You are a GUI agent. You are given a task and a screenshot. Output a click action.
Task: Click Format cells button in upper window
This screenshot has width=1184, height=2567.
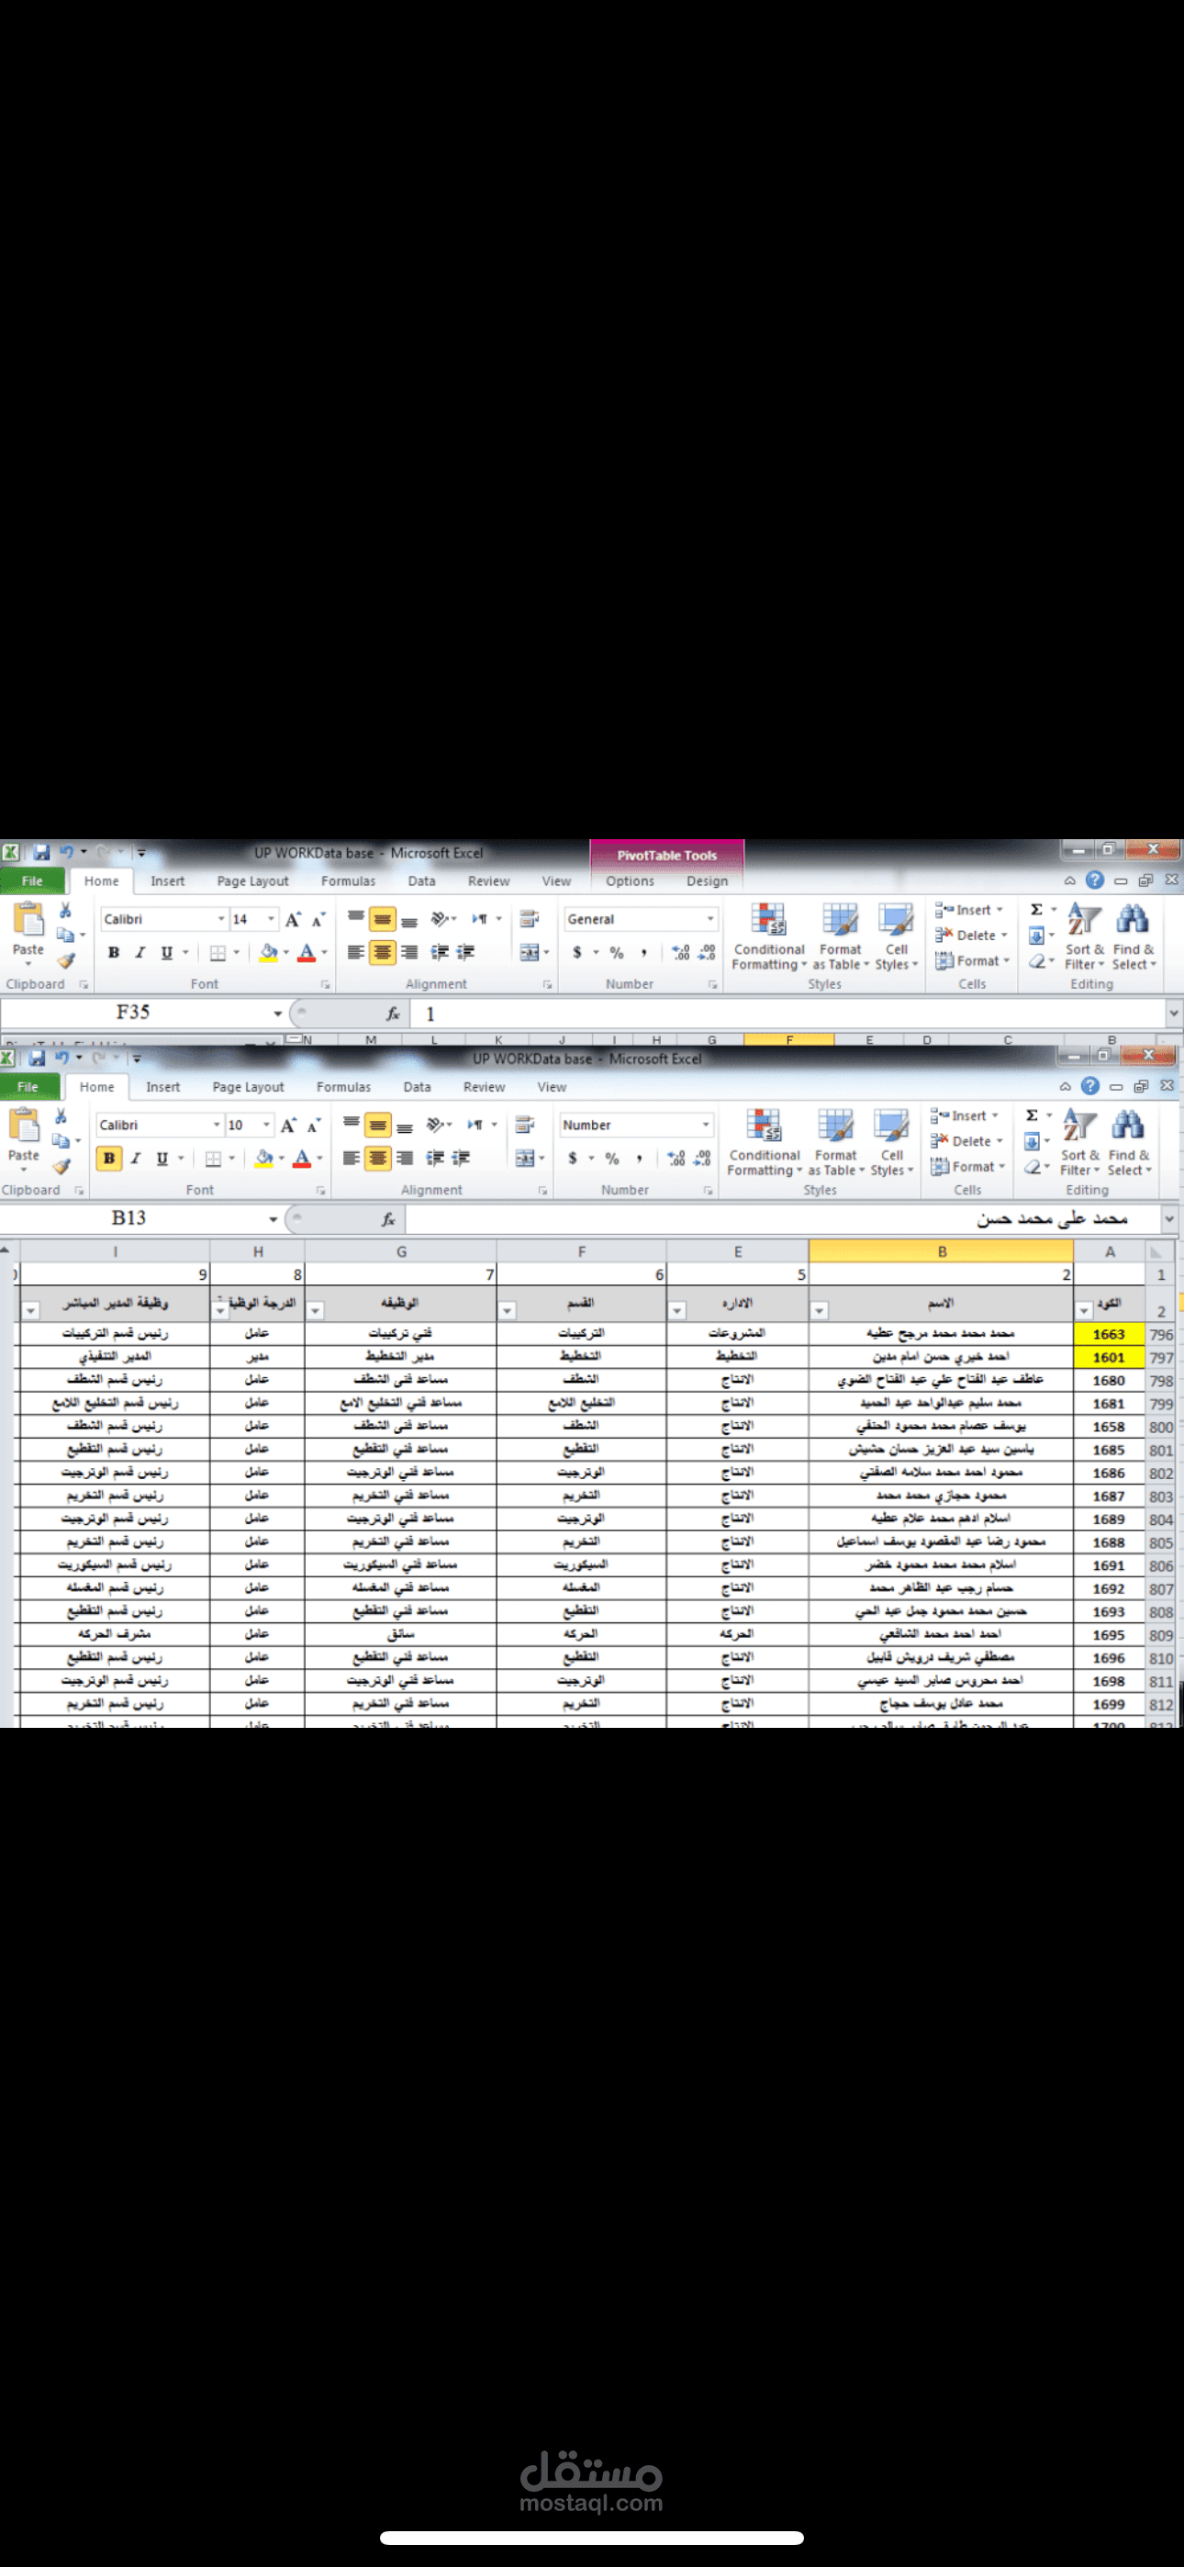coord(971,960)
